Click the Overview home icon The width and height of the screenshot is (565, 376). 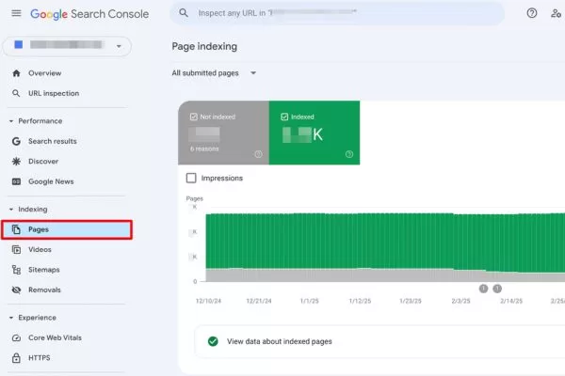click(x=16, y=73)
